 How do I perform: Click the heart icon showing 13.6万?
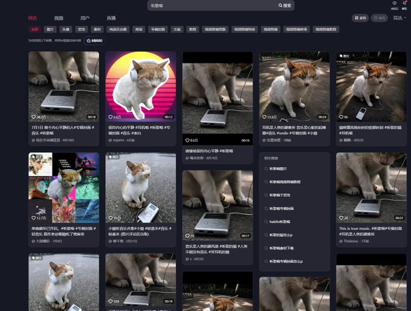(264, 117)
